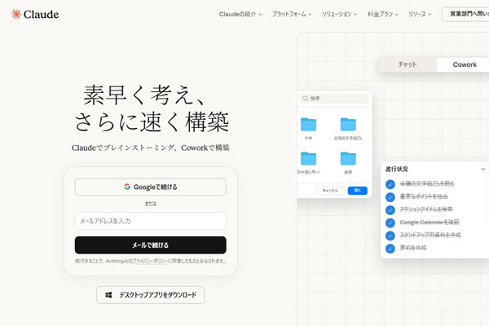Click the Claude logo in the header
489x326 pixels.
click(x=35, y=14)
